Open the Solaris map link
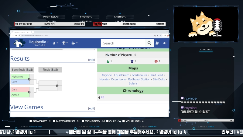Screen dimensions: 243x137 point(133,83)
